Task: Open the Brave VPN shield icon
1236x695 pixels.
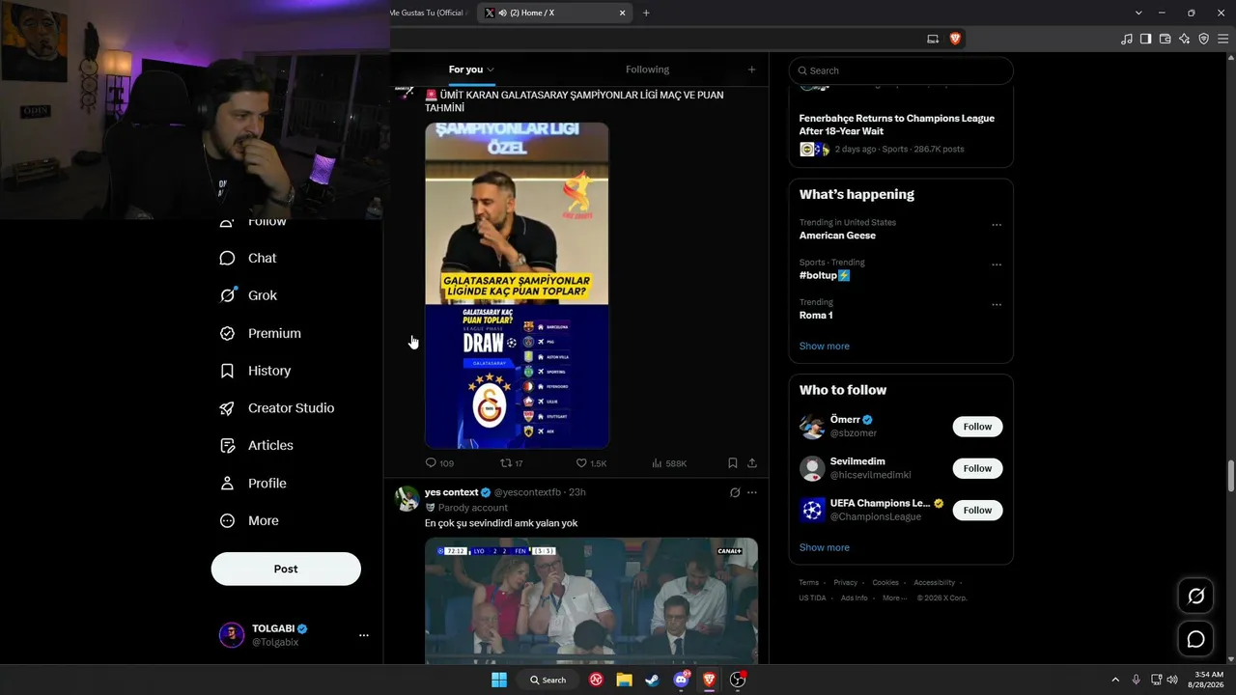Action: pyautogui.click(x=1203, y=39)
